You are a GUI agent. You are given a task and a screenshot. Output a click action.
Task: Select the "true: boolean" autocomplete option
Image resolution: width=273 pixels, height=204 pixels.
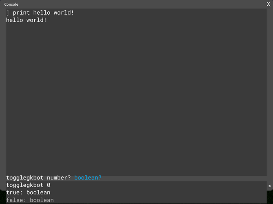coord(28,193)
